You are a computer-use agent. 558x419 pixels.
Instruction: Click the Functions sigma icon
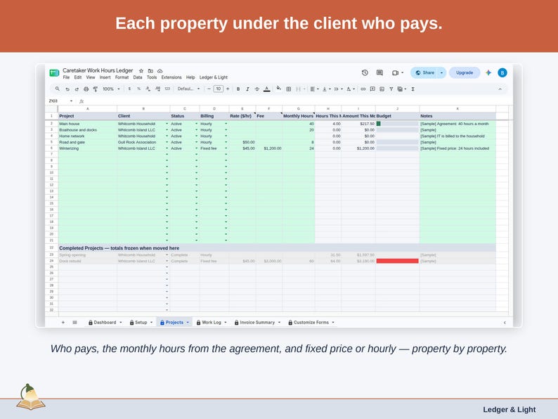[413, 89]
